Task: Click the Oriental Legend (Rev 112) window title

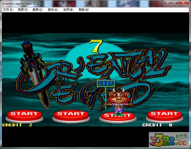Action: coord(20,4)
